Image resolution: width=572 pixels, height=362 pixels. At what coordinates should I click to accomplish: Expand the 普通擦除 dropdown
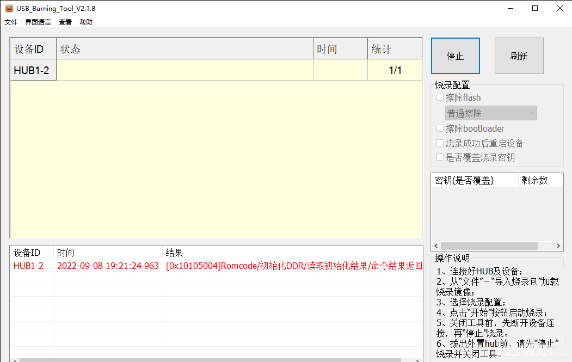491,113
